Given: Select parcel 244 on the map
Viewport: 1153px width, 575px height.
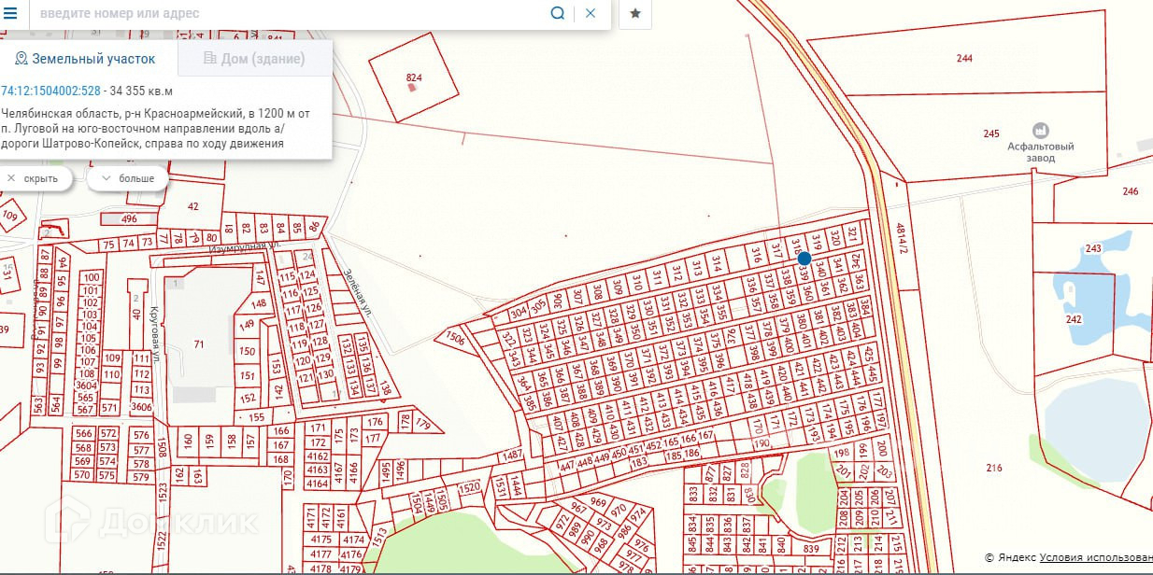Looking at the screenshot, I should pos(964,58).
